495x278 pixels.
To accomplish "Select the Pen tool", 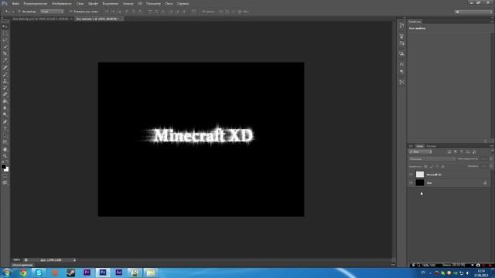I will pyautogui.click(x=5, y=122).
